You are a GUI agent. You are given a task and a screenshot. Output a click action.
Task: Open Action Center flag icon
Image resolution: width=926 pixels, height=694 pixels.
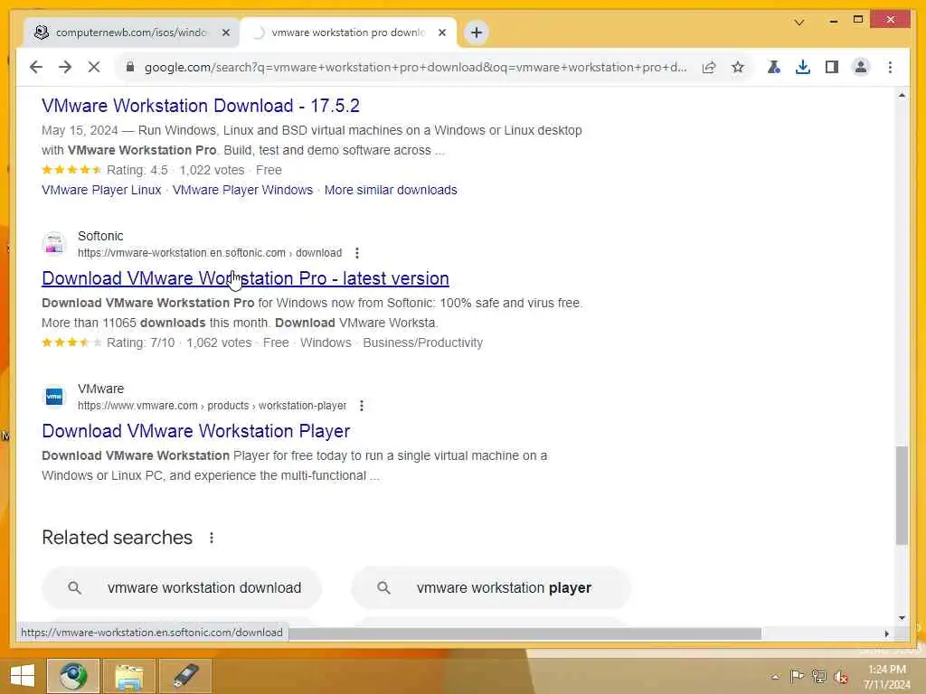coord(797,676)
